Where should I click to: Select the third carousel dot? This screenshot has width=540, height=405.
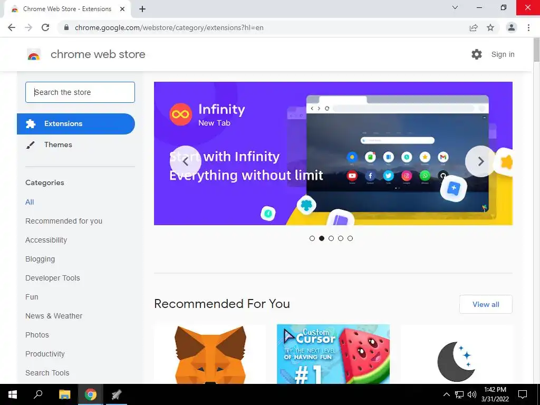331,238
